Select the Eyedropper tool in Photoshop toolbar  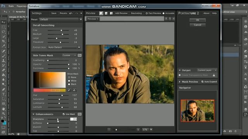[x=3, y=46]
